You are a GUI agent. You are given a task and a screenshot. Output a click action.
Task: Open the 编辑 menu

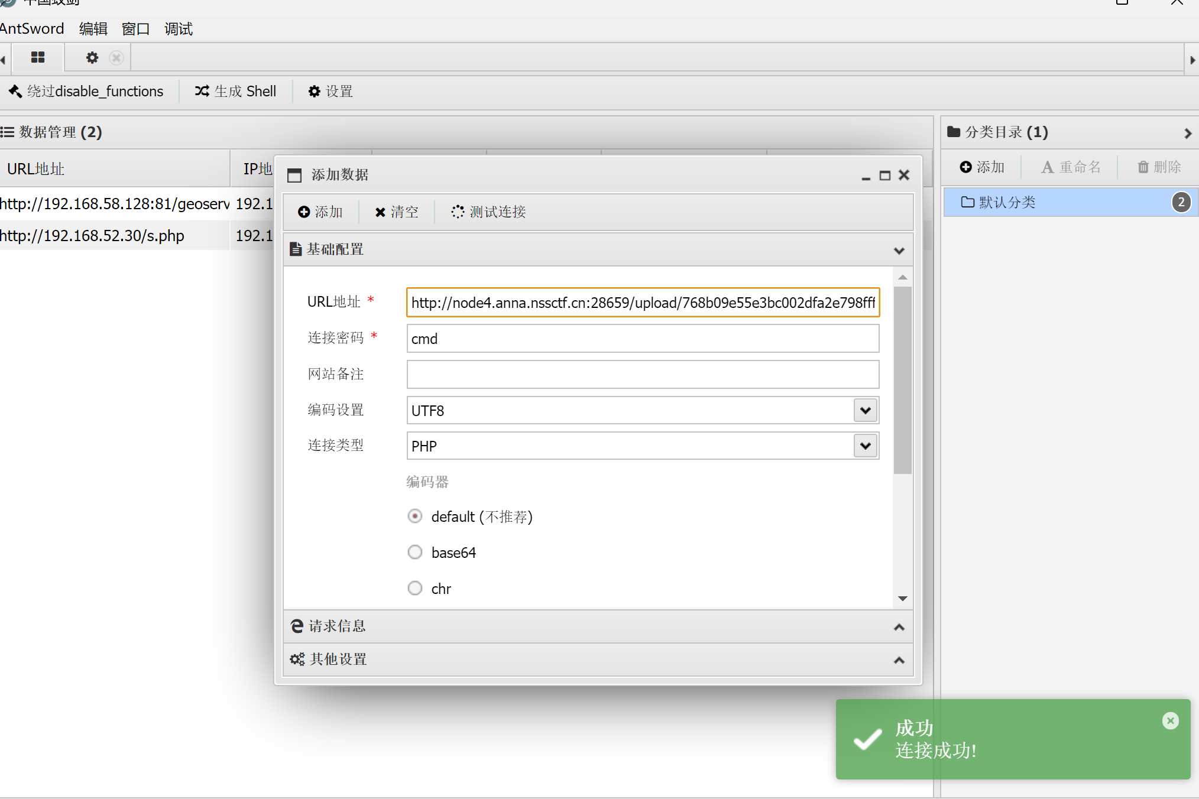pos(93,28)
